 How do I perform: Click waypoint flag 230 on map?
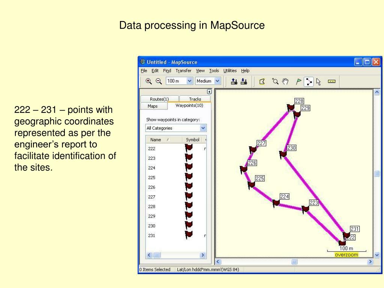point(283,154)
